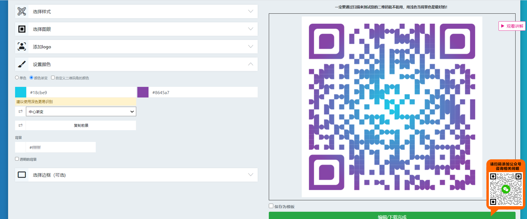Click the large gradient QR code preview
This screenshot has height=219, width=527.
click(x=392, y=107)
